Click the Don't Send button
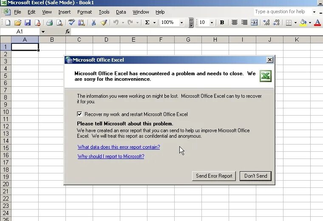 [255, 176]
